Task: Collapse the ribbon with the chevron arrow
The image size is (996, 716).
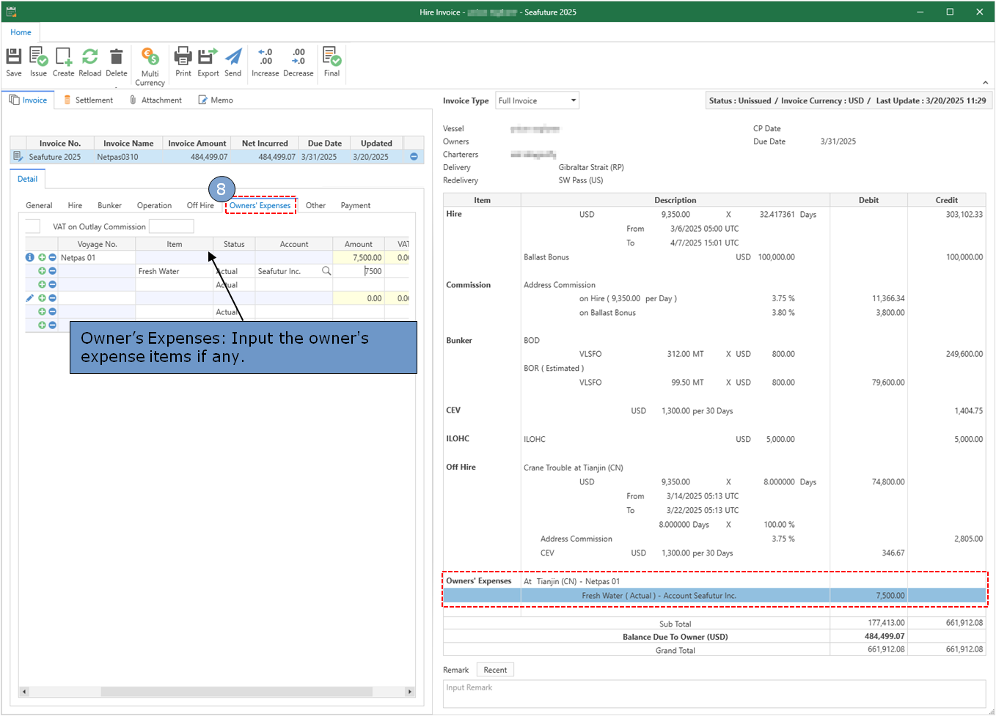Action: click(985, 83)
